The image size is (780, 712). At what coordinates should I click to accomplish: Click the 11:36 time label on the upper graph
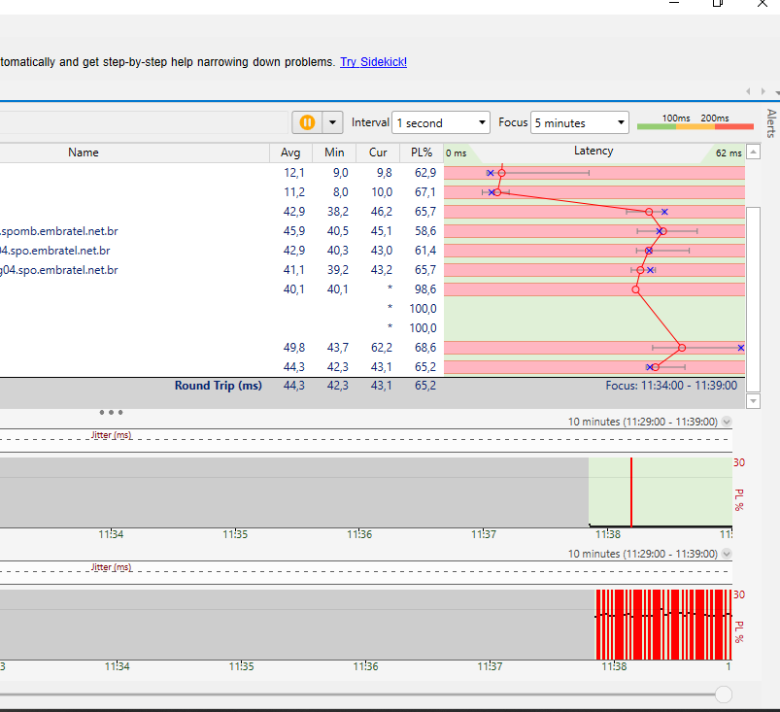(x=359, y=534)
